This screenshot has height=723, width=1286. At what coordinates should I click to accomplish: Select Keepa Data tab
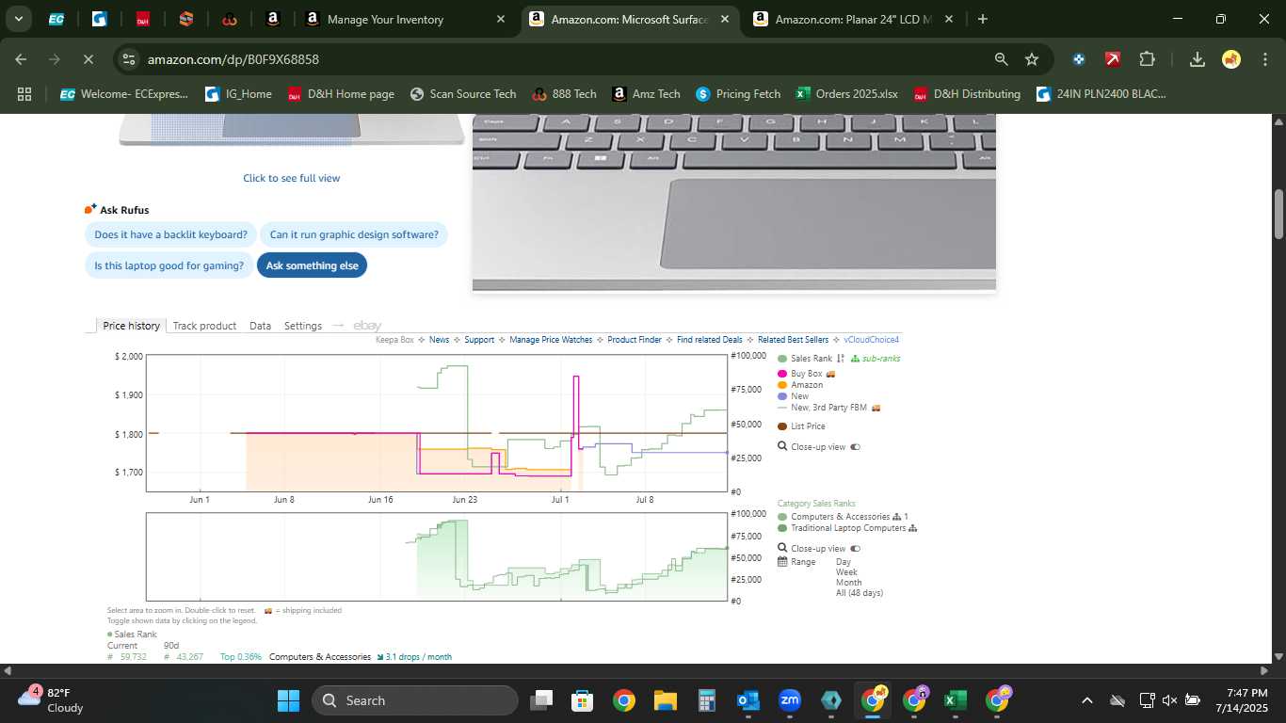tap(260, 326)
